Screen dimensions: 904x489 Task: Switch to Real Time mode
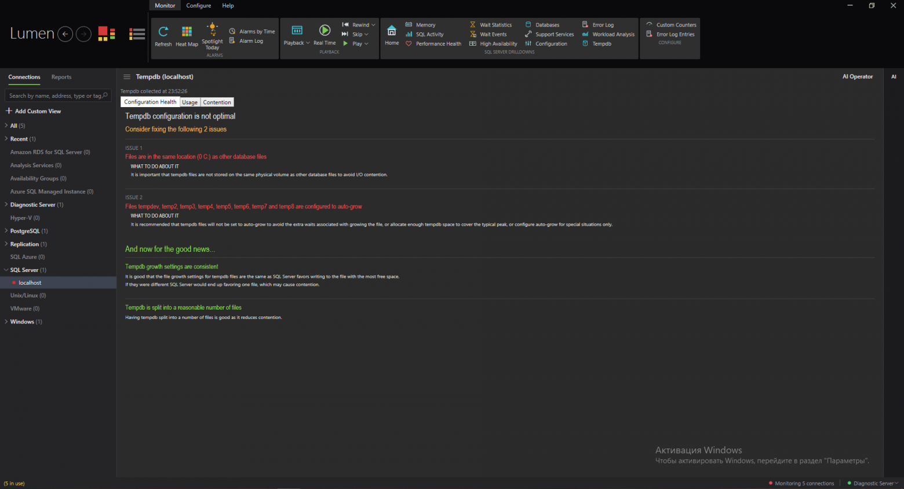(325, 35)
